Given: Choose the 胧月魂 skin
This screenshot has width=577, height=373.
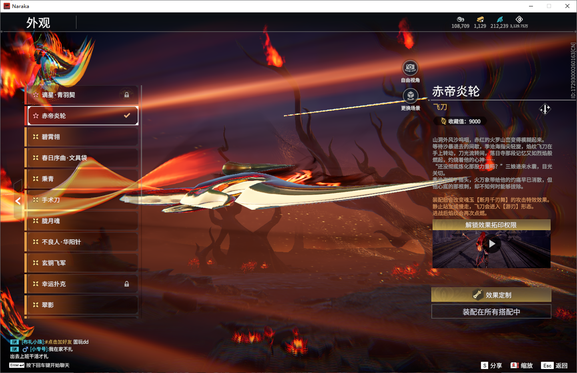Looking at the screenshot, I should pyautogui.click(x=82, y=221).
